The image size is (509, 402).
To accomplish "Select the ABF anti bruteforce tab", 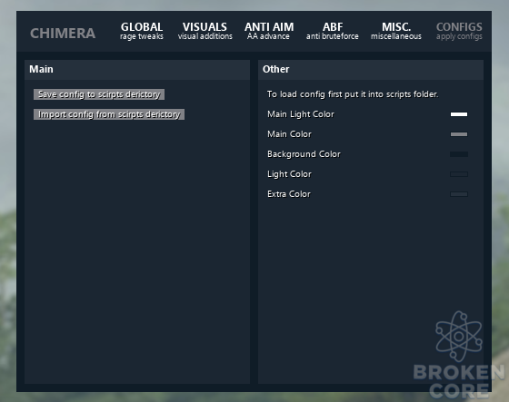I will pos(333,31).
